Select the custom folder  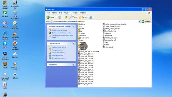(81, 33)
